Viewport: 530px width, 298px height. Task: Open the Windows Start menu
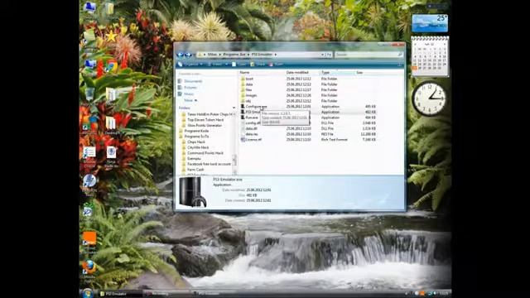coord(88,293)
